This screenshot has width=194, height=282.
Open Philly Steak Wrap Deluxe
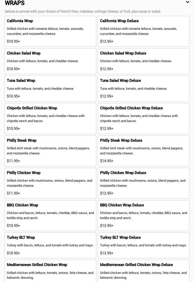[x=143, y=151]
